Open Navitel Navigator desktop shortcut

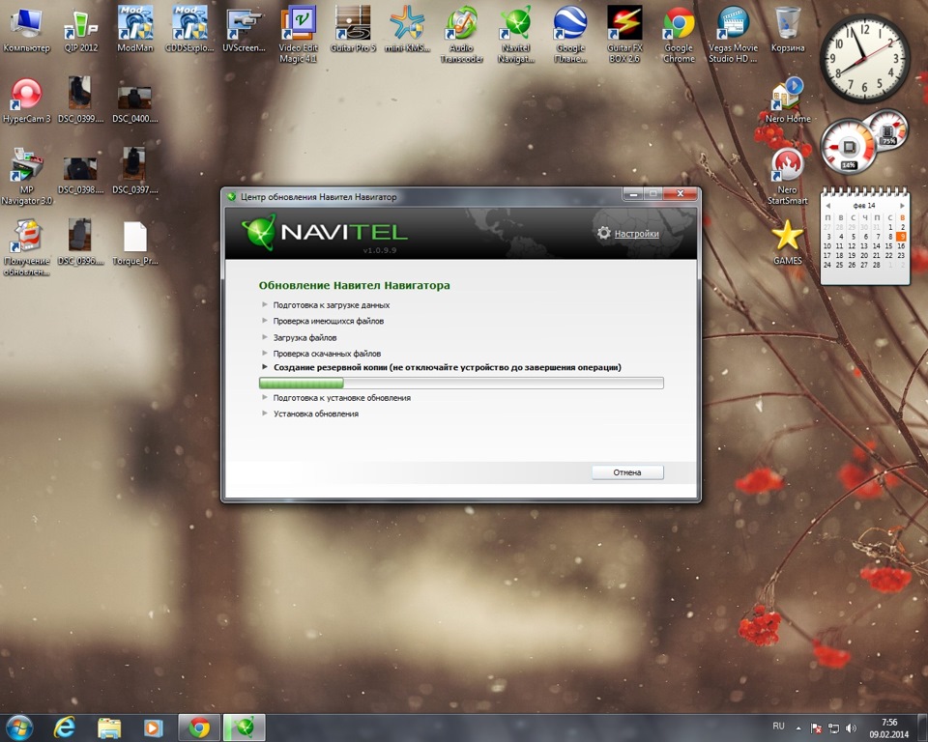(x=516, y=36)
